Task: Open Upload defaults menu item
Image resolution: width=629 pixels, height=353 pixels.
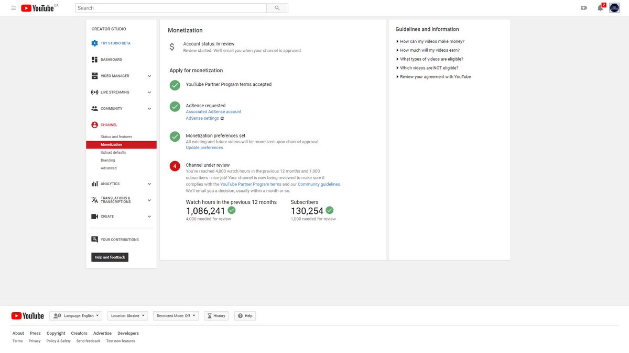Action: point(113,152)
